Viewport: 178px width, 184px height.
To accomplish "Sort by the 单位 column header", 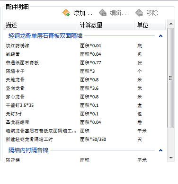I will click(150, 25).
